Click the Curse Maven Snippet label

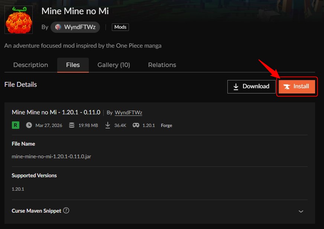[36, 211]
